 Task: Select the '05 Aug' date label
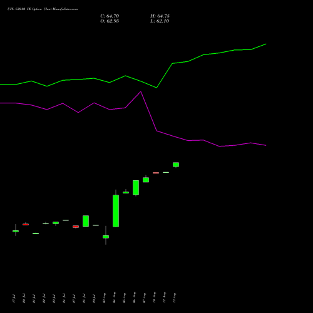[124, 298]
